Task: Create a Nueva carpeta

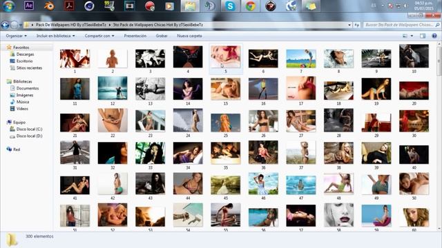Action: (x=189, y=36)
